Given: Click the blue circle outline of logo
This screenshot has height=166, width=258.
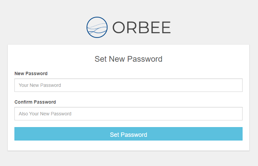Looking at the screenshot, I should coord(97,17).
